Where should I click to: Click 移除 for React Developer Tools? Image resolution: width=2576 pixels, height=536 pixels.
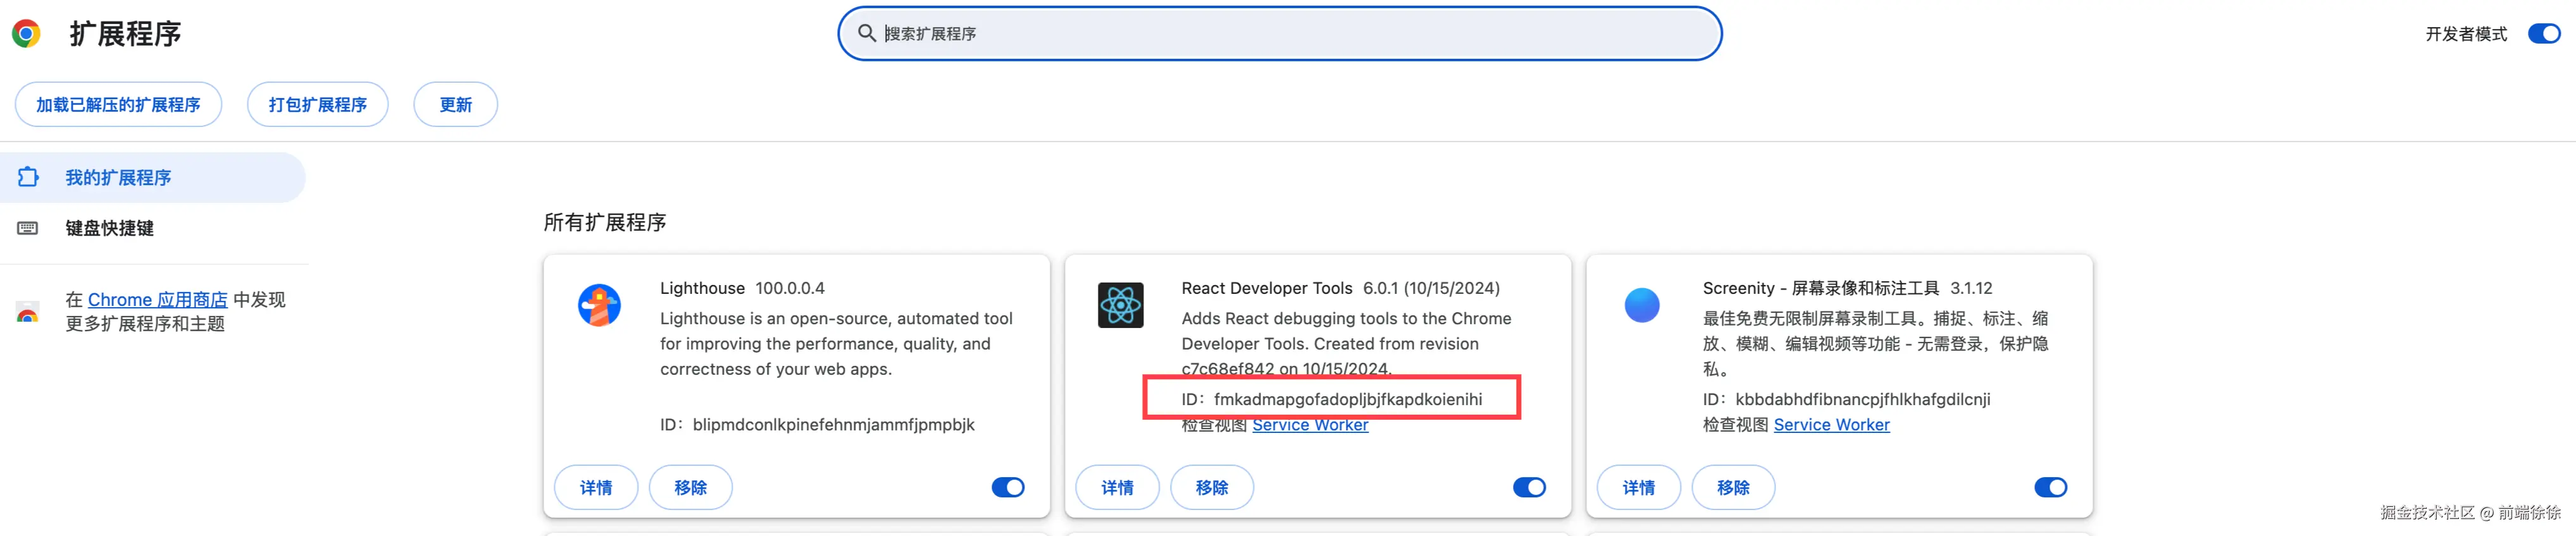1212,487
